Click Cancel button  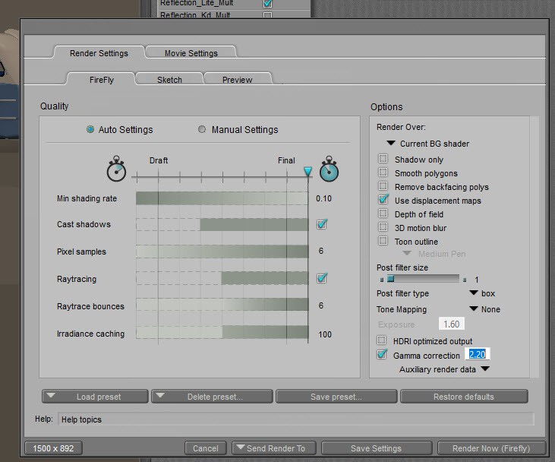coord(206,448)
